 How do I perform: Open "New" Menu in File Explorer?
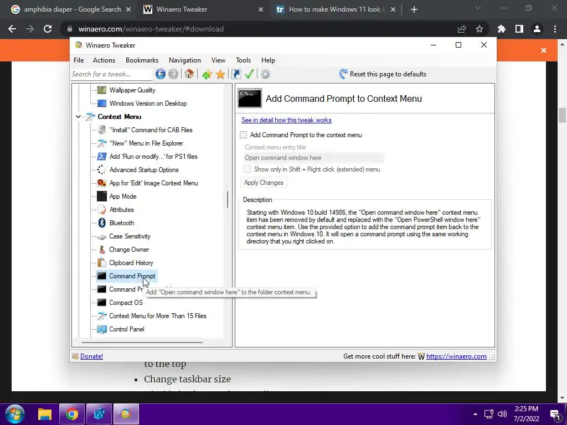pyautogui.click(x=146, y=143)
